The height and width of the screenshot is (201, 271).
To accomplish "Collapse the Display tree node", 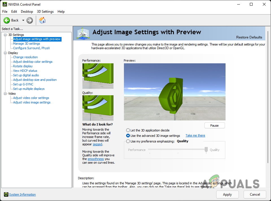I will (5, 53).
